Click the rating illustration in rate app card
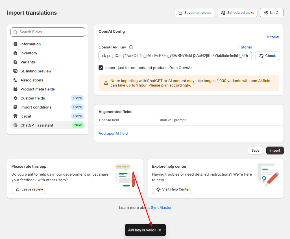Screen dimensions: 290x239 click(127, 176)
